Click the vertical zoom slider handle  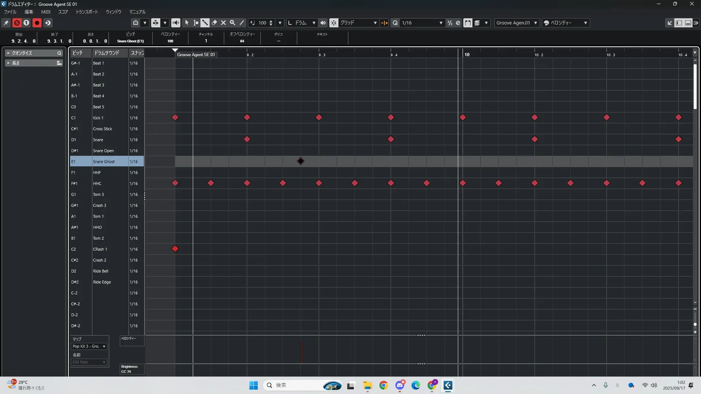coord(695,324)
